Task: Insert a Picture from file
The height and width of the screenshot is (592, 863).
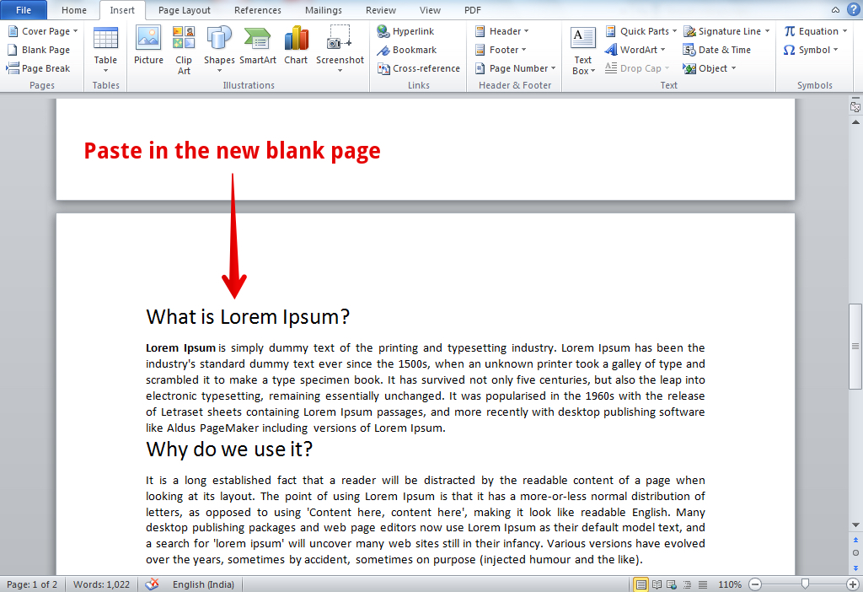Action: 148,48
